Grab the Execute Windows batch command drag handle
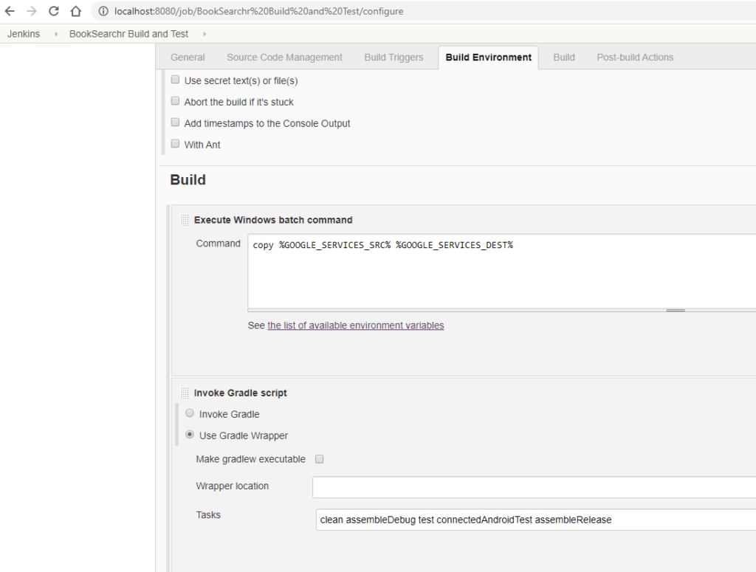 [x=185, y=220]
